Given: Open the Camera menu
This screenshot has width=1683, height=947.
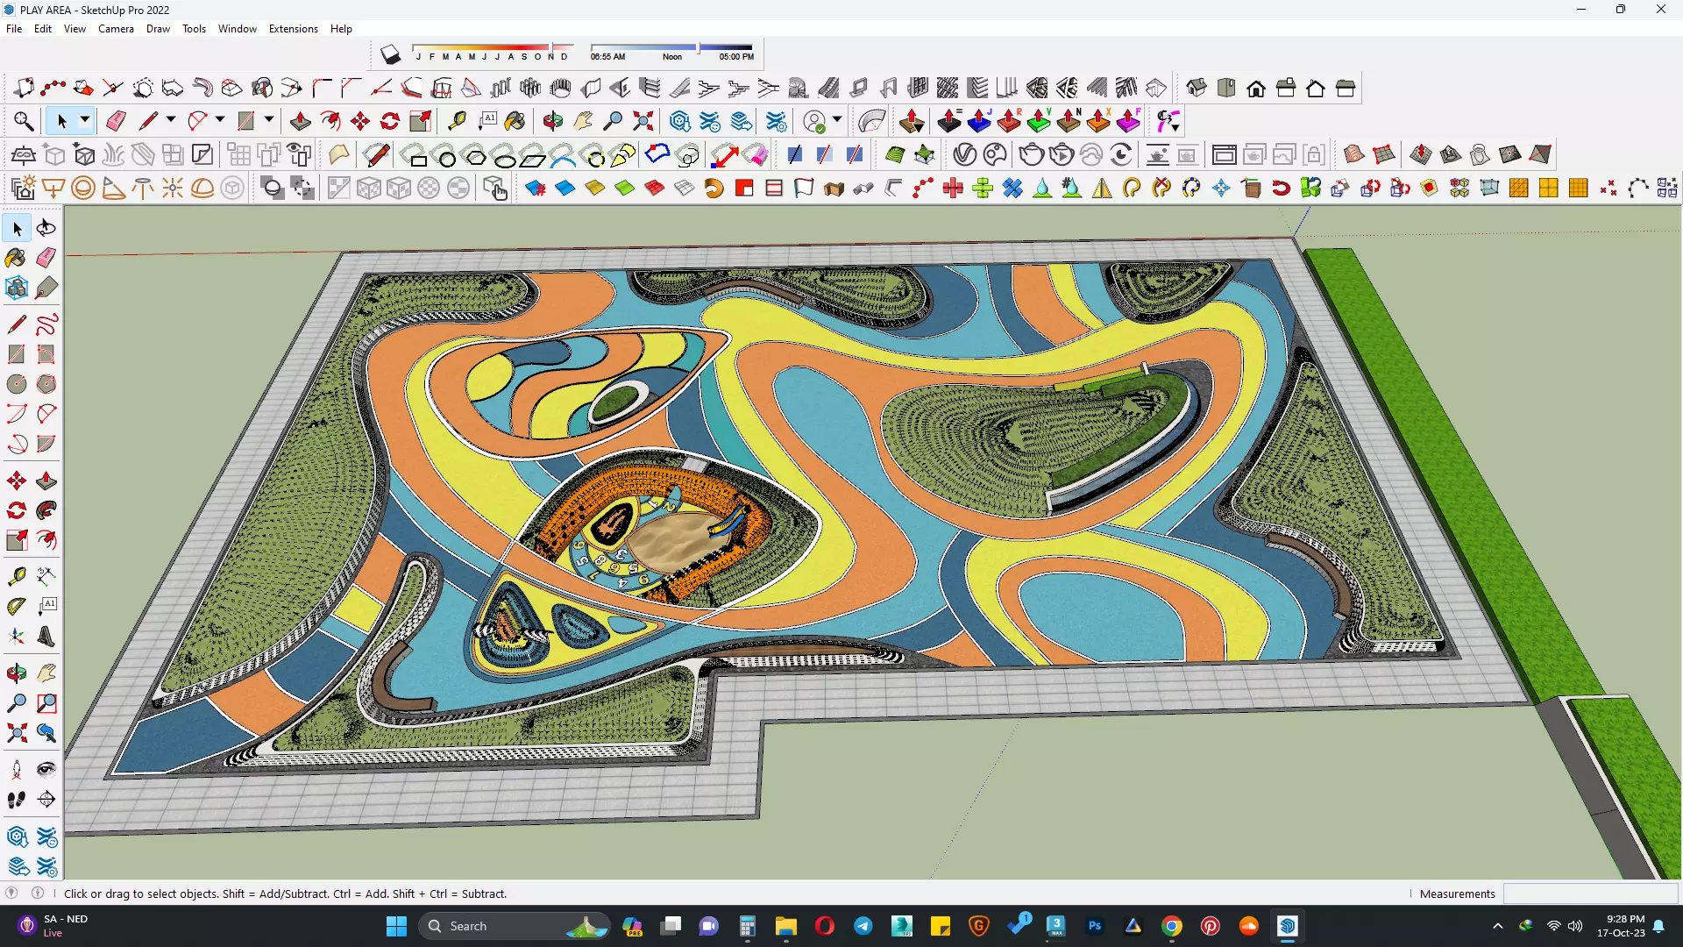Looking at the screenshot, I should pyautogui.click(x=116, y=29).
